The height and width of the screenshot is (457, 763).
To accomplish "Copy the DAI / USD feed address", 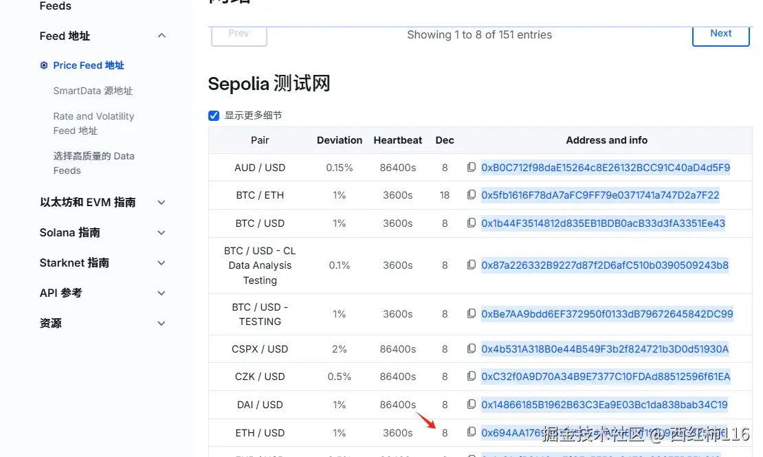I will [x=472, y=405].
